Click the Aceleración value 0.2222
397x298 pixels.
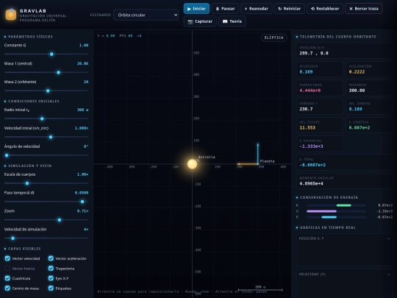coord(357,71)
